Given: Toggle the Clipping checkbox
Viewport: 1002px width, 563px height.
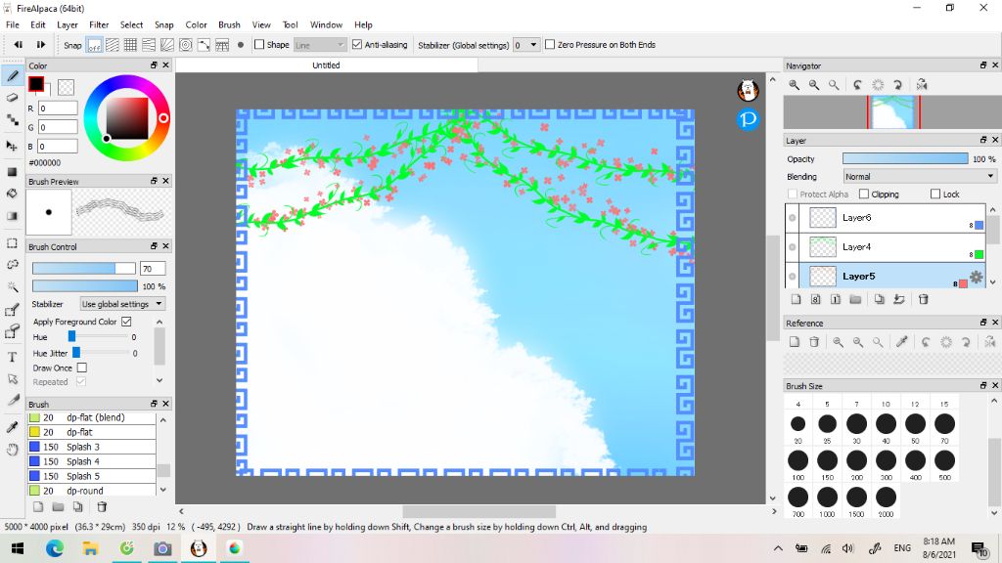Looking at the screenshot, I should coord(864,195).
